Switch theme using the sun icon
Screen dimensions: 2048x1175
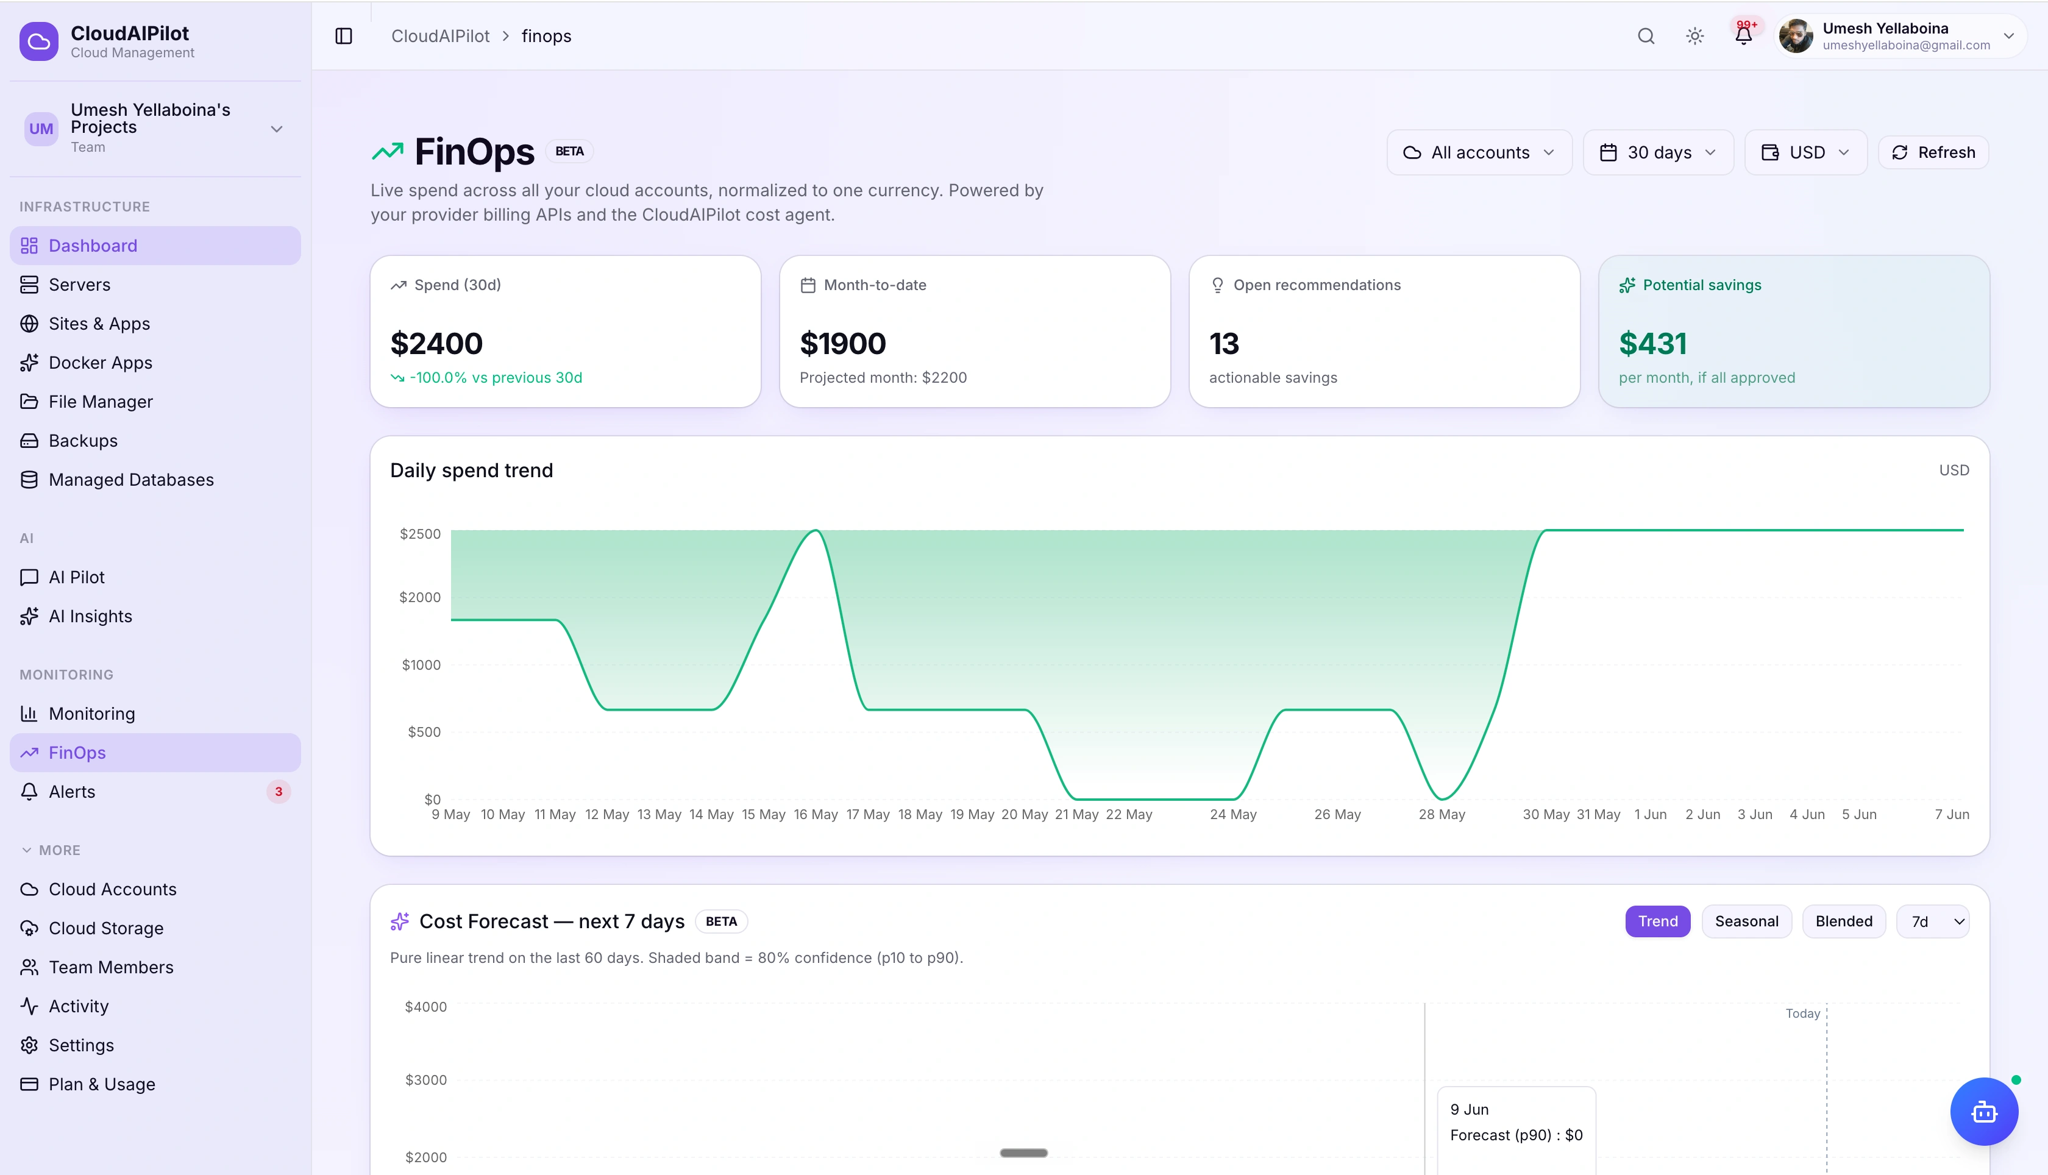pos(1694,37)
